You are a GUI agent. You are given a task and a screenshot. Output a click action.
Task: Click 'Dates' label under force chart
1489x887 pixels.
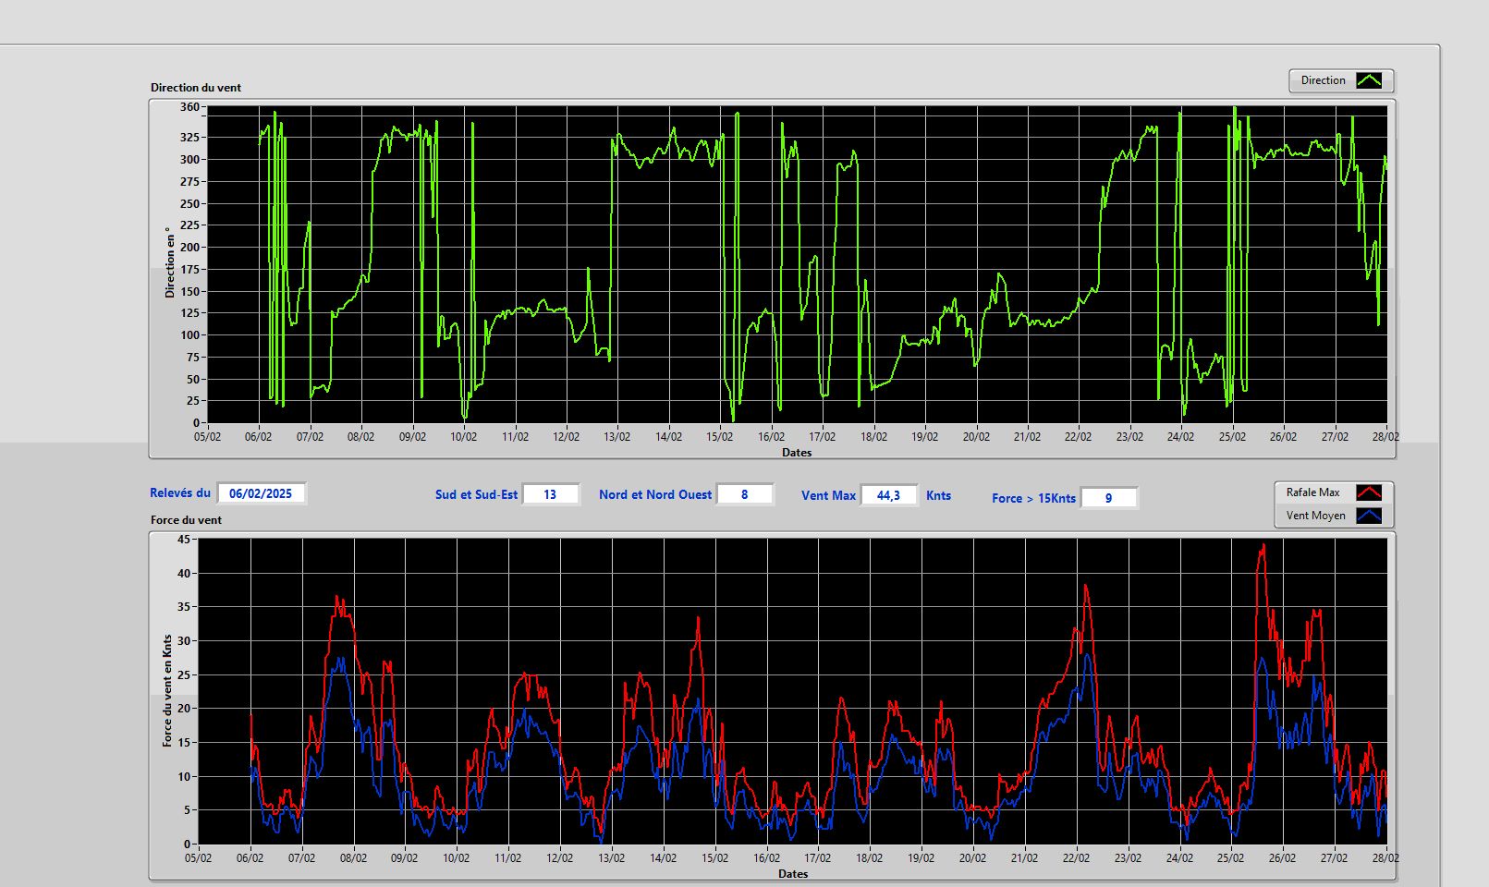click(x=793, y=874)
